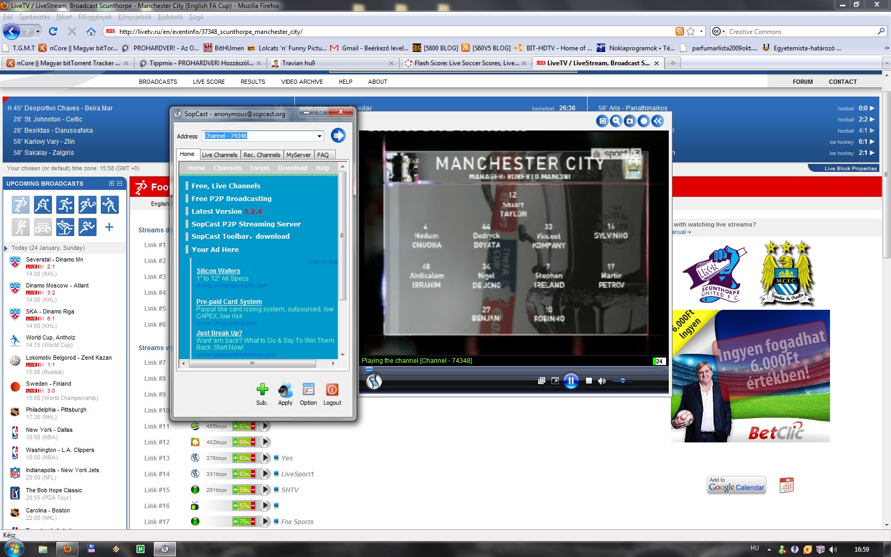Click the multi-window icon in player controls

[x=541, y=381]
